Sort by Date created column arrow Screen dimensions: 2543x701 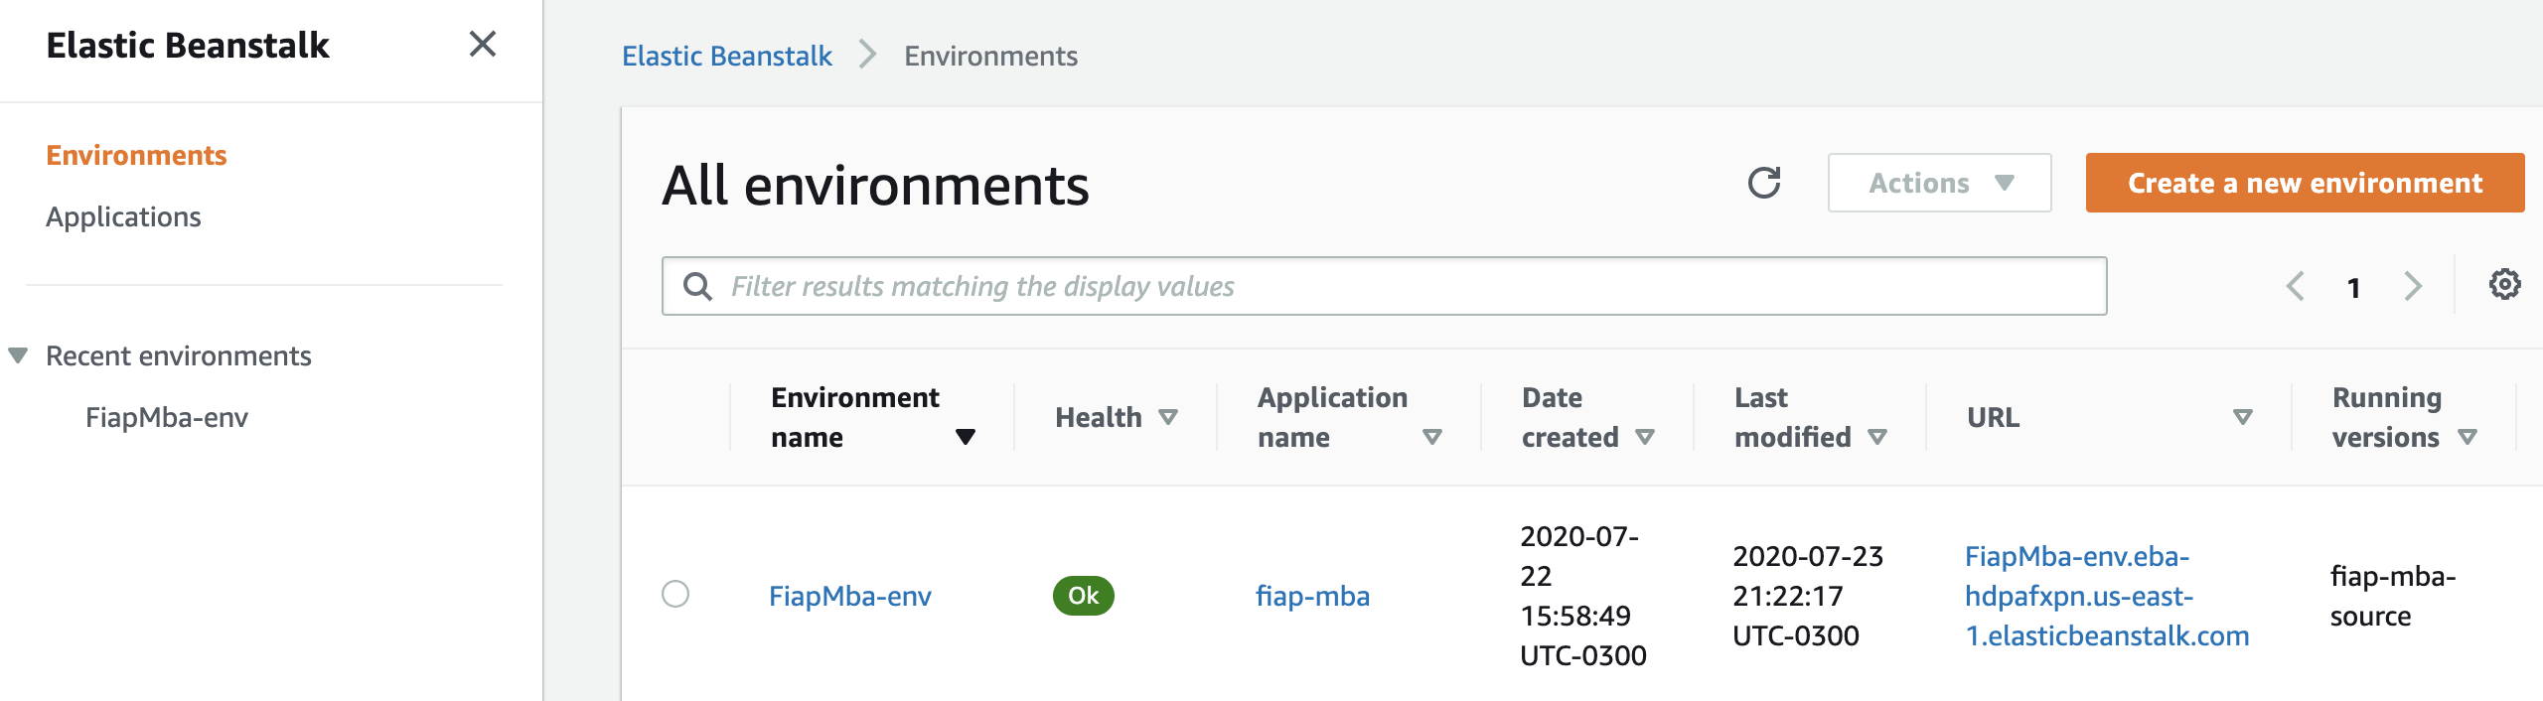1645,437
